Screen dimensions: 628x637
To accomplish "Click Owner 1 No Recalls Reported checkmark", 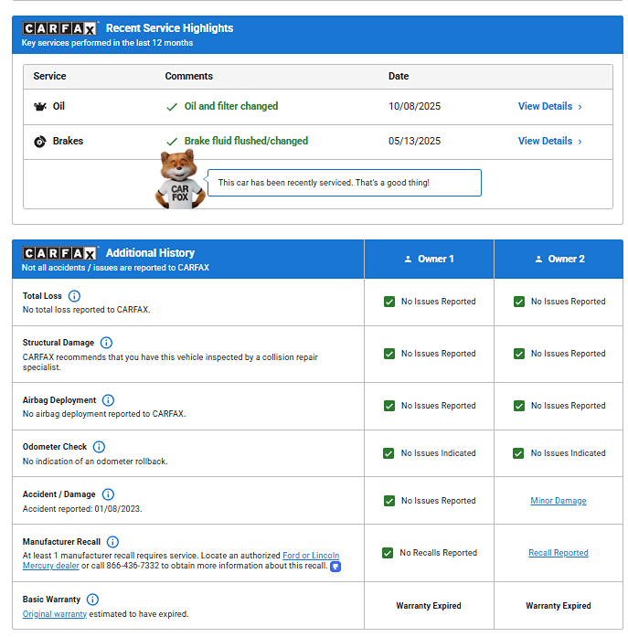I will (x=389, y=553).
